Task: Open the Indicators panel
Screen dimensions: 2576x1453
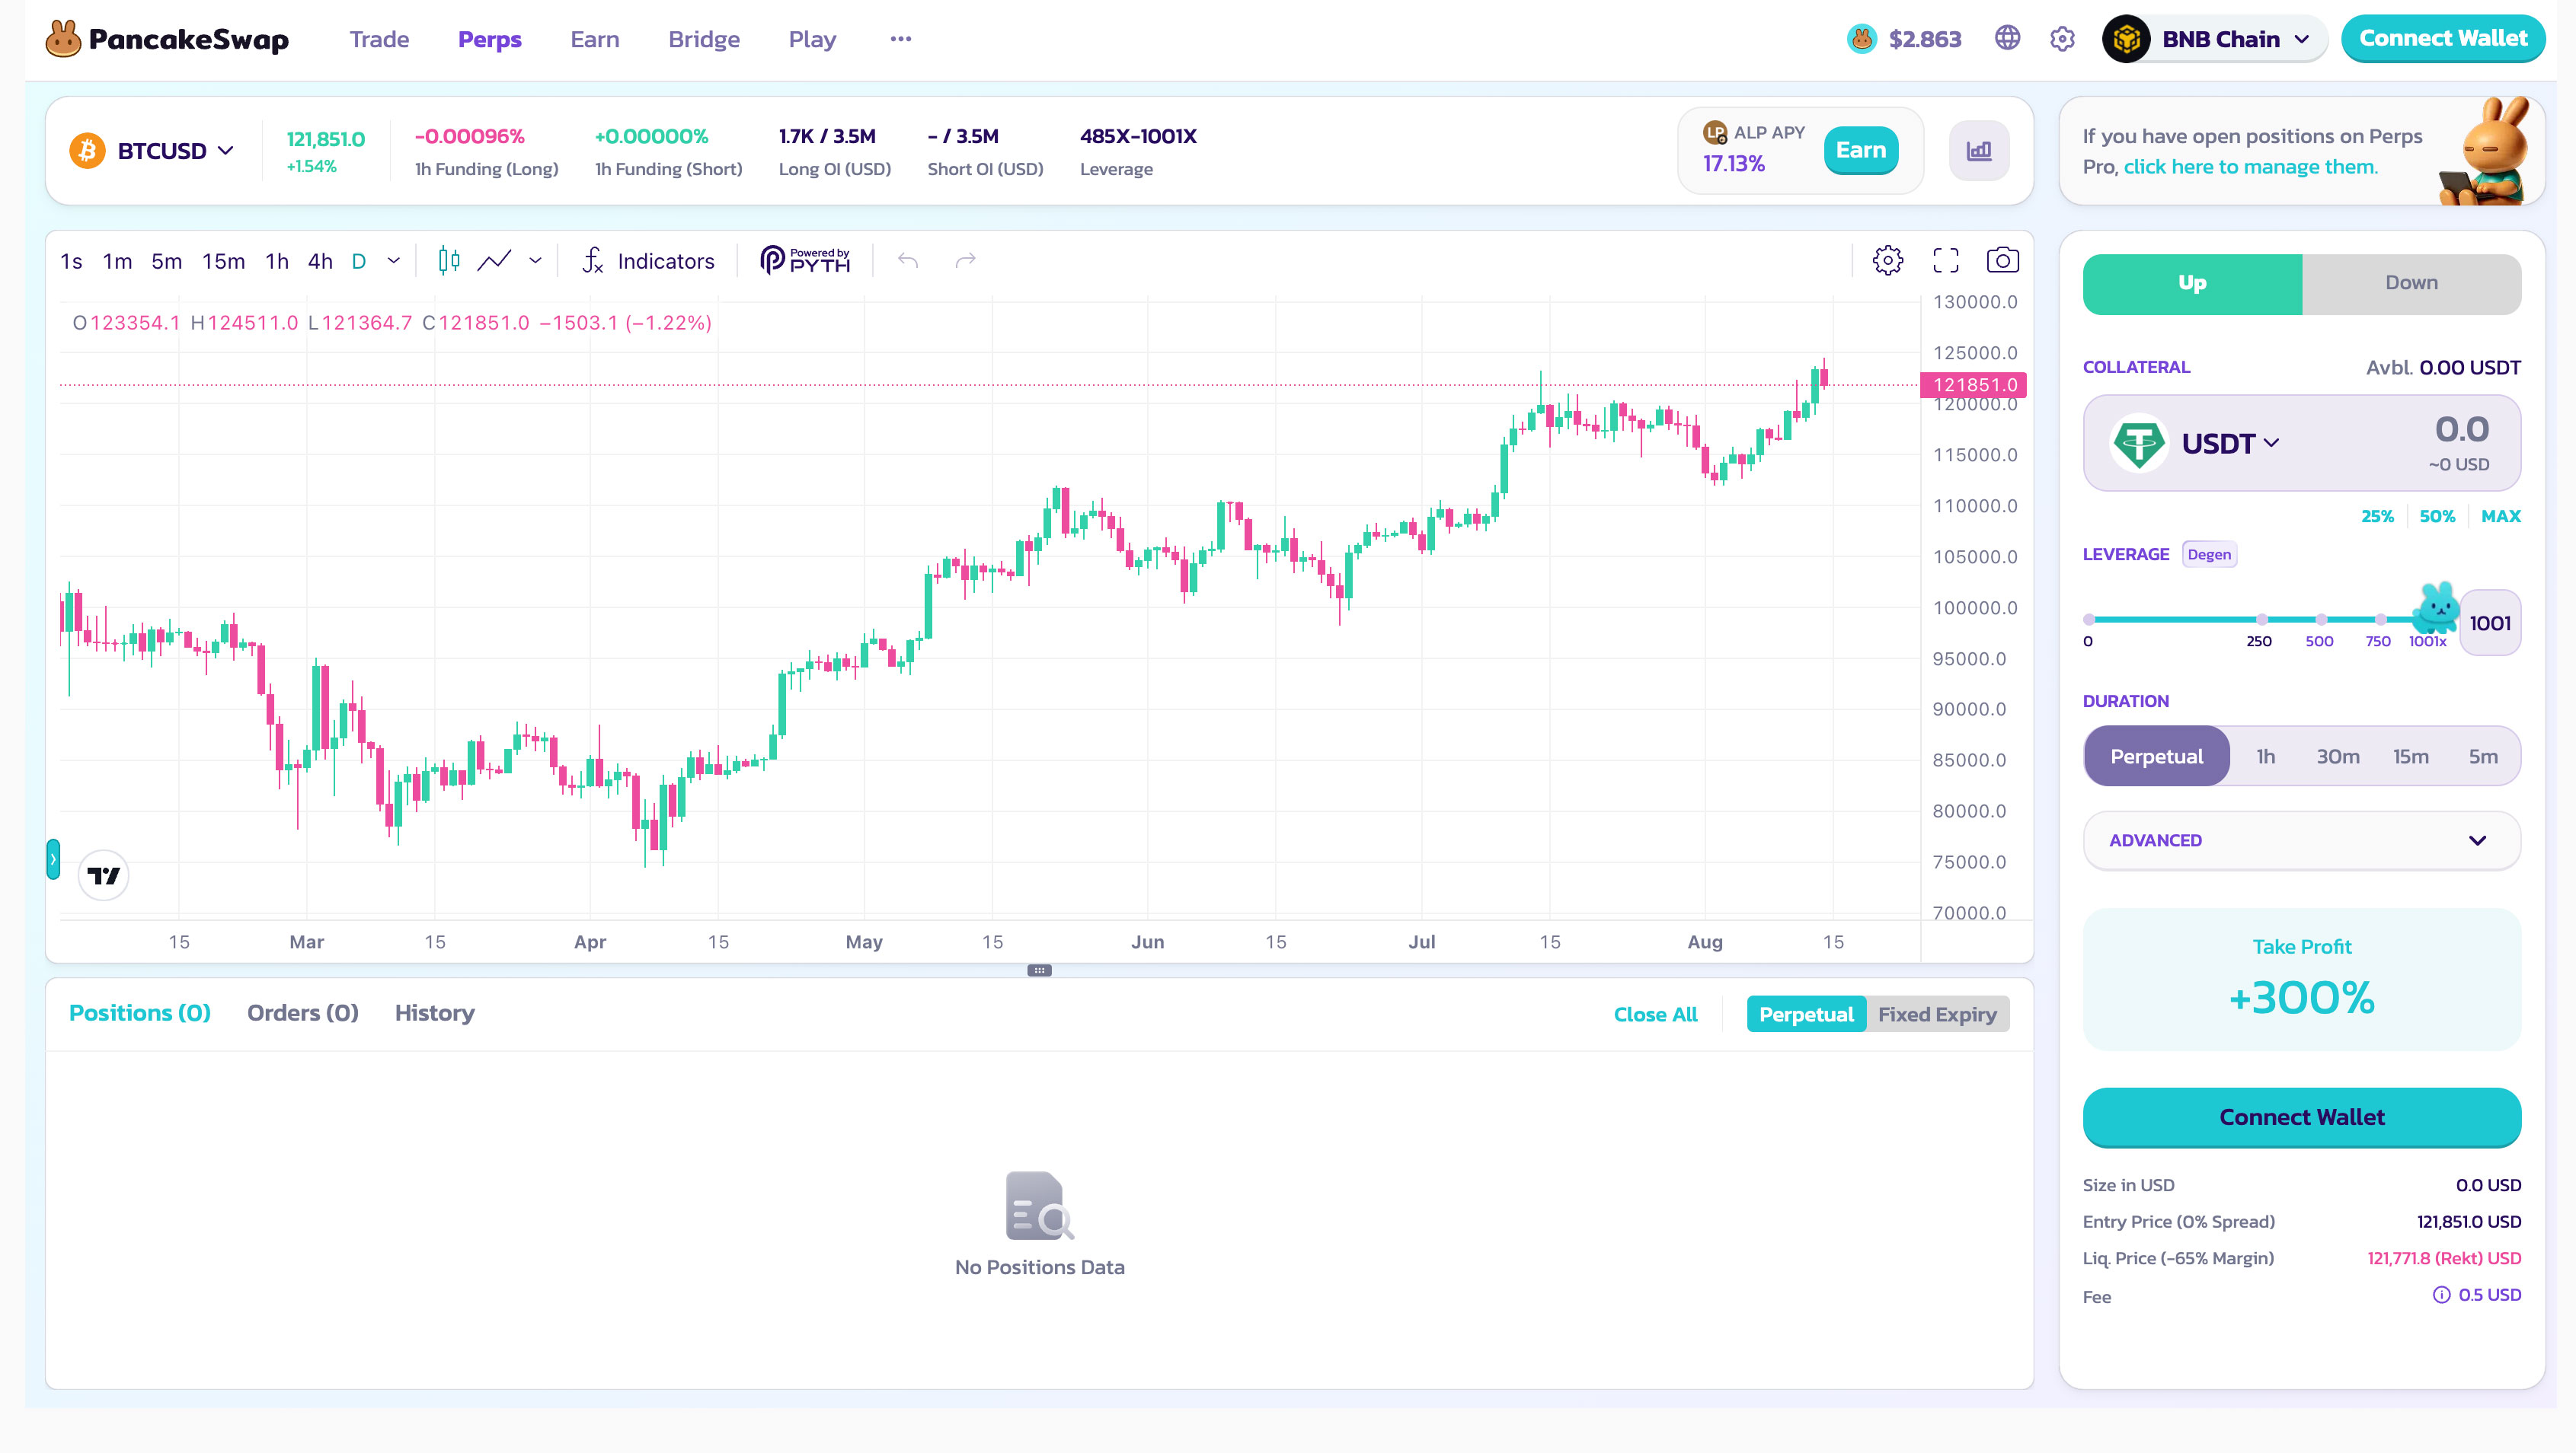Action: click(x=648, y=261)
